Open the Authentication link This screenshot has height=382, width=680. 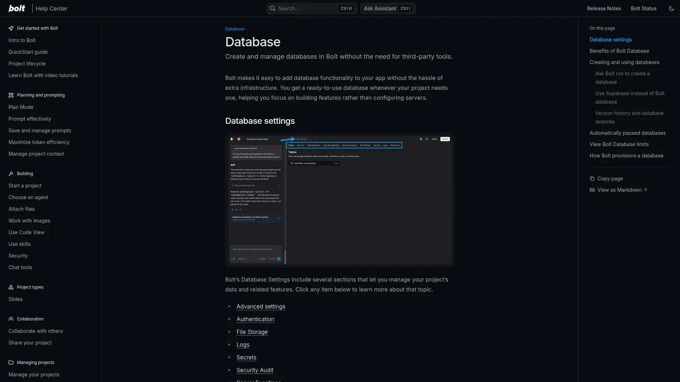click(x=255, y=319)
